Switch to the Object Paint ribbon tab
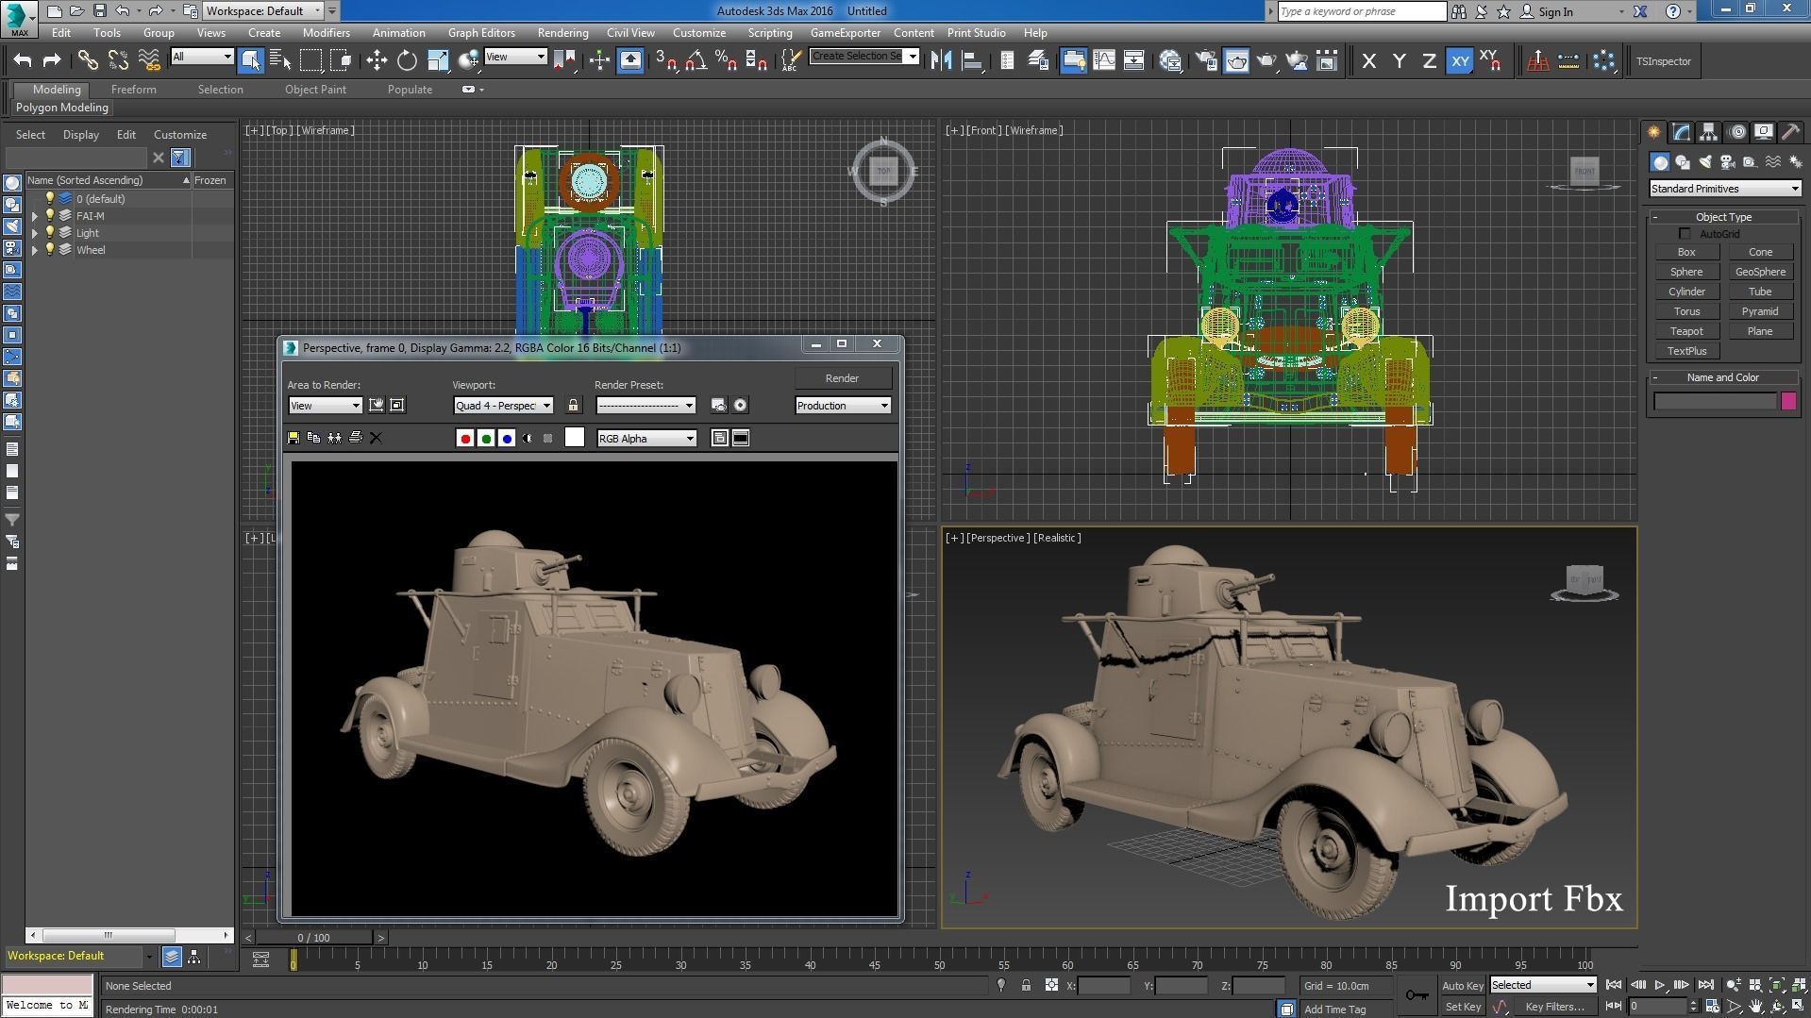This screenshot has width=1811, height=1018. point(315,90)
